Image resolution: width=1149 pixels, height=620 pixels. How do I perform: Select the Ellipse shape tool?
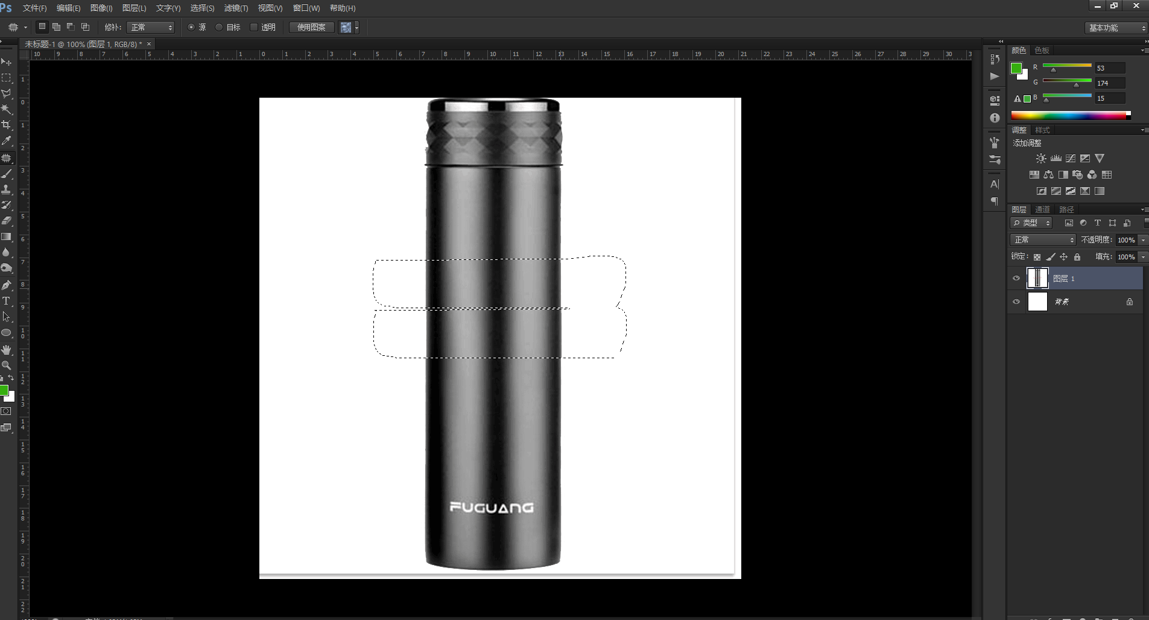7,332
